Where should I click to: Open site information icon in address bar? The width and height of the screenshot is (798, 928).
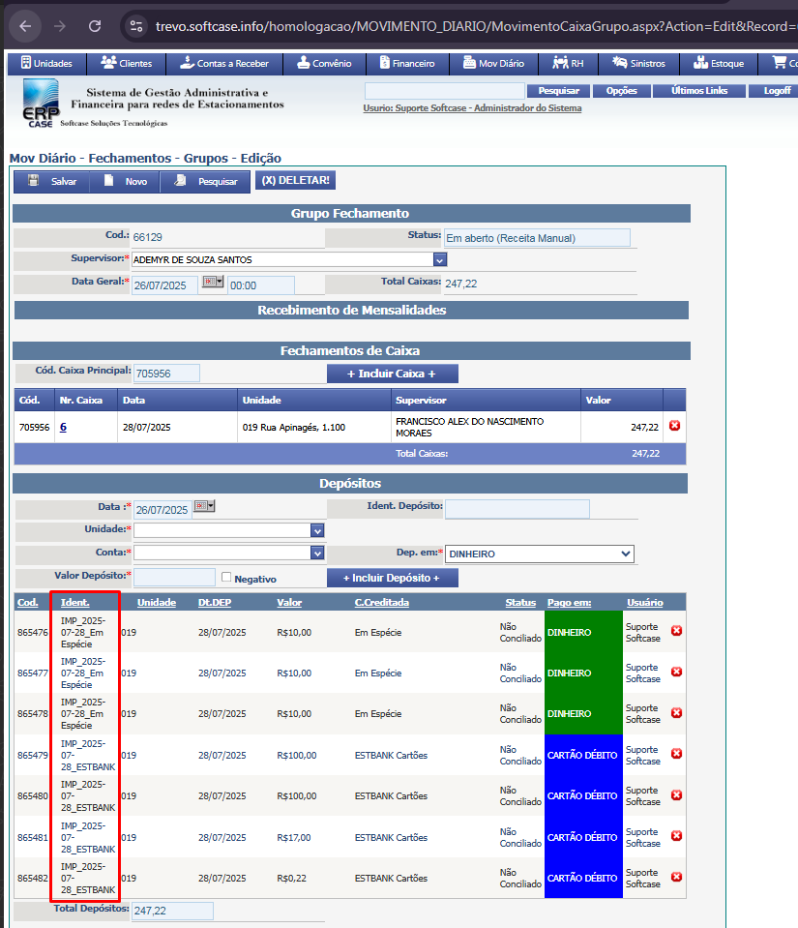136,26
